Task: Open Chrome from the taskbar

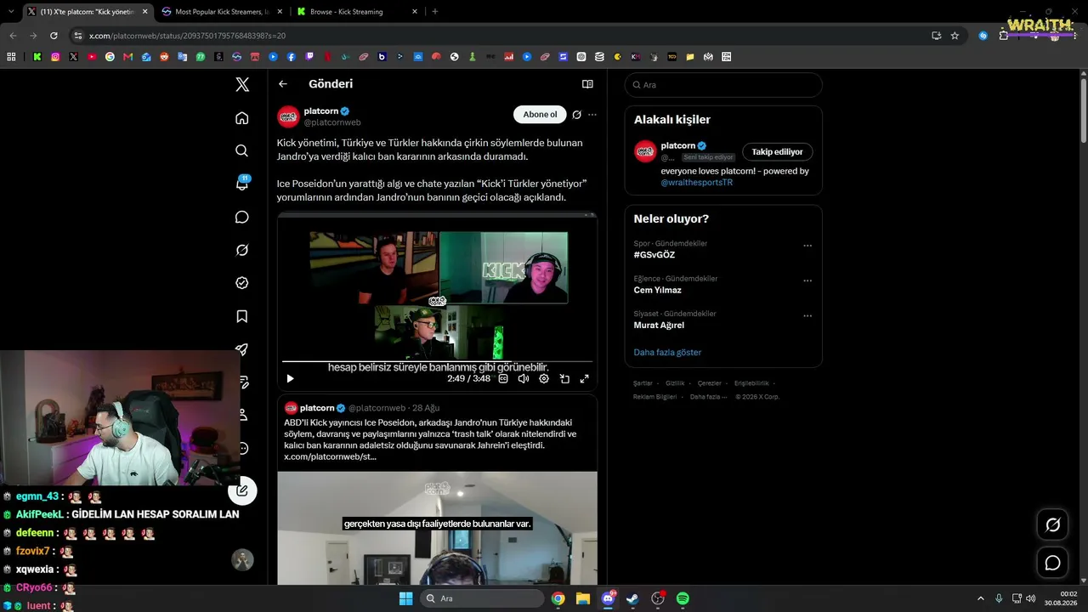Action: [558, 598]
